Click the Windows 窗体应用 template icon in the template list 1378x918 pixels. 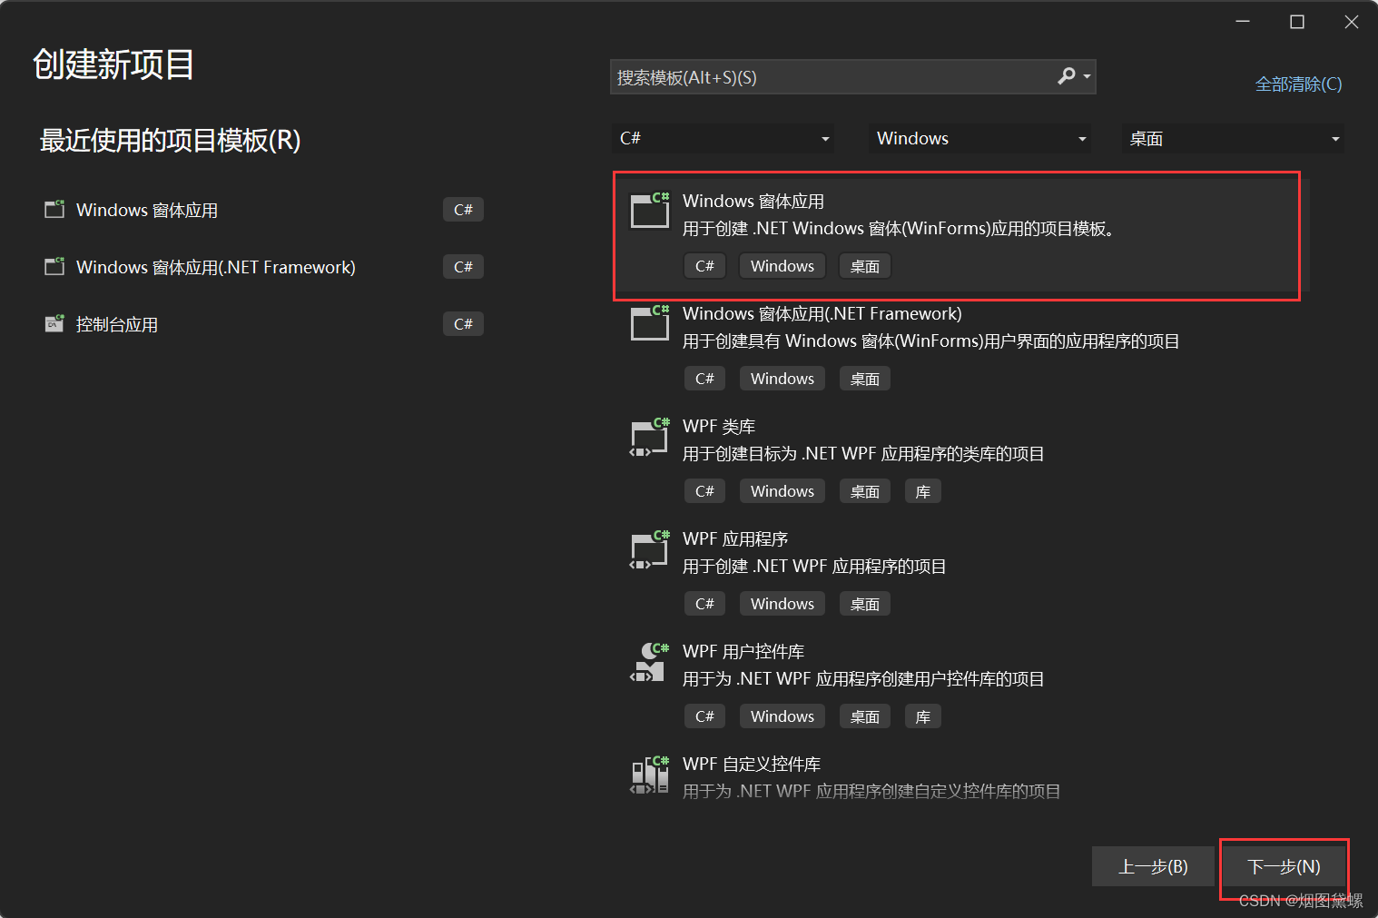pos(650,210)
